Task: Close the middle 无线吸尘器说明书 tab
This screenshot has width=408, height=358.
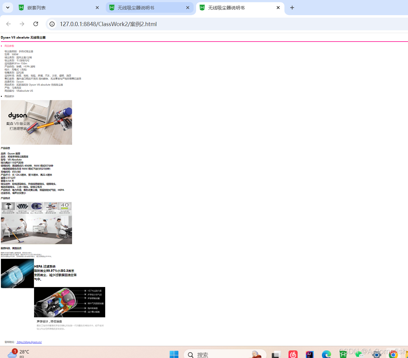Action: pyautogui.click(x=188, y=8)
